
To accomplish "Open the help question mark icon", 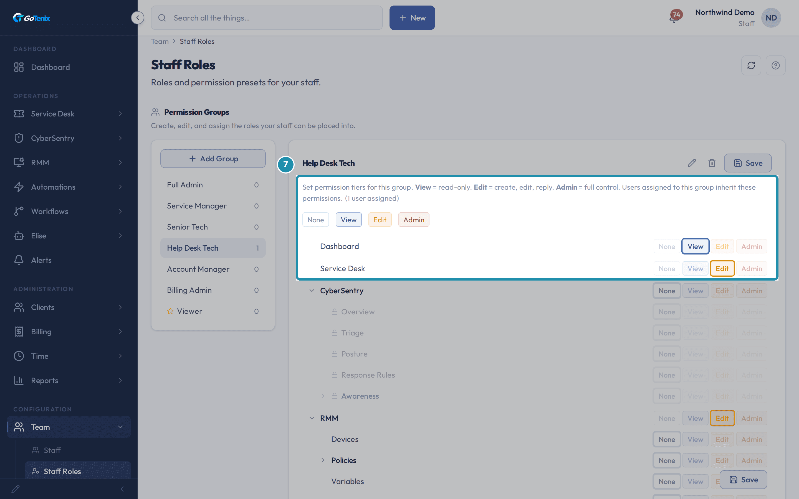I will click(x=776, y=65).
